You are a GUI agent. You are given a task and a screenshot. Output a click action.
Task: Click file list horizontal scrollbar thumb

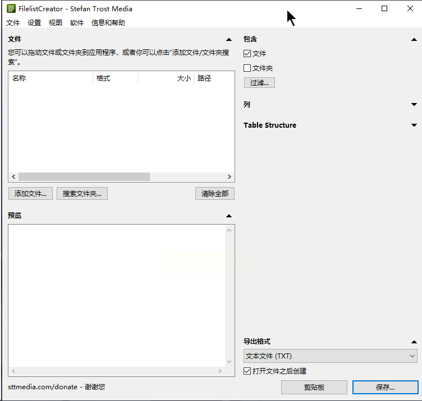(x=84, y=176)
